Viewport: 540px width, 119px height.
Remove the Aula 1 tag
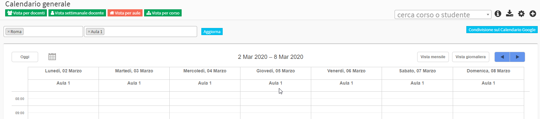[x=89, y=32]
